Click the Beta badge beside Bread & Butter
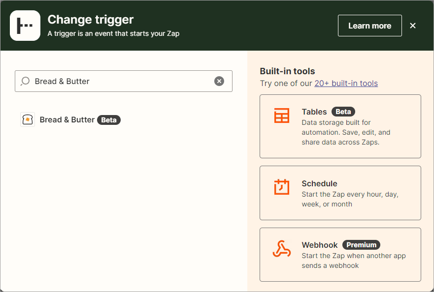Viewport: 434px width, 292px height. point(109,120)
